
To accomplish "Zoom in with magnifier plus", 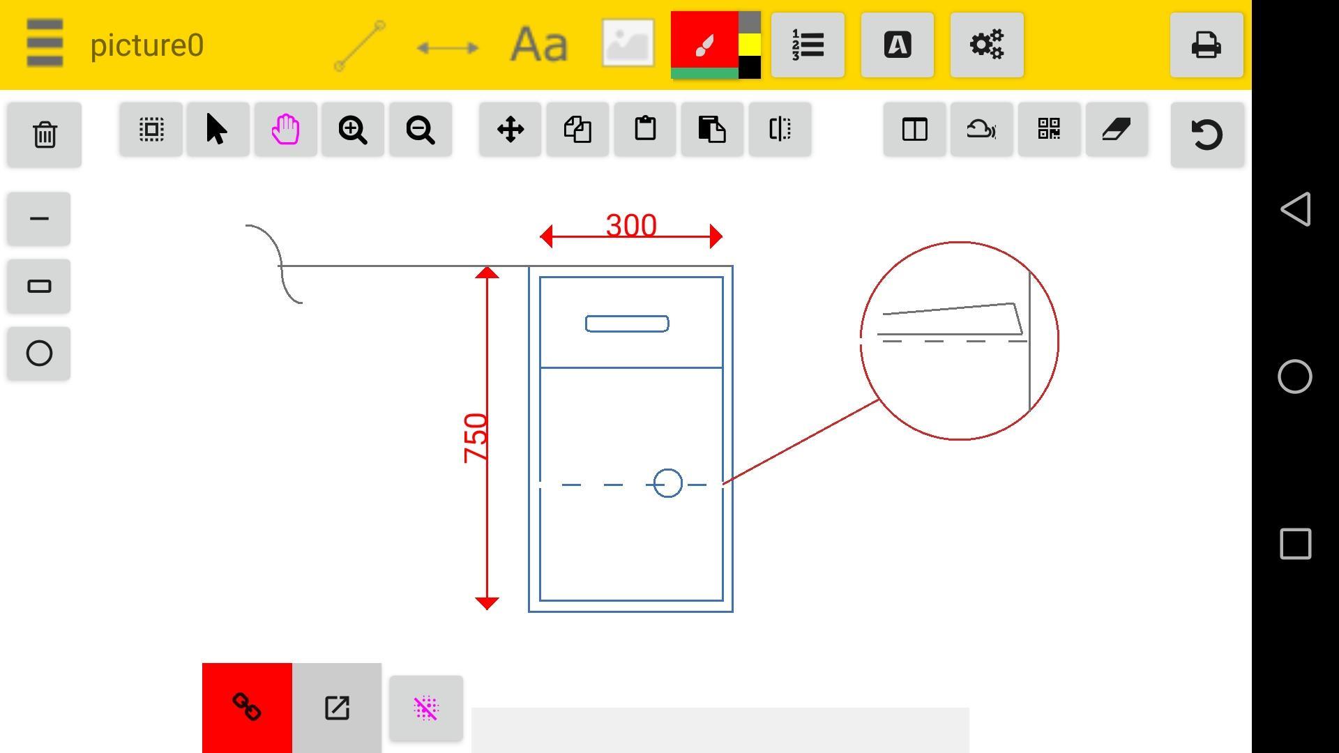I will point(352,130).
